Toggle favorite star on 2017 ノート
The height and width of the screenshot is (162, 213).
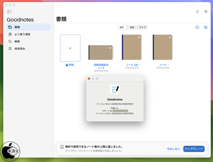pos(170,37)
